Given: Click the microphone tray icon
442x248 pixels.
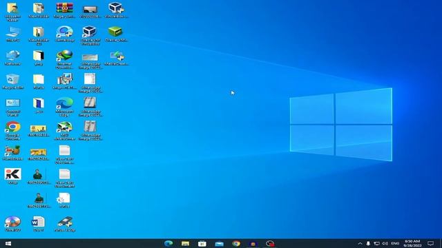Looking at the screenshot, I should 368,243.
